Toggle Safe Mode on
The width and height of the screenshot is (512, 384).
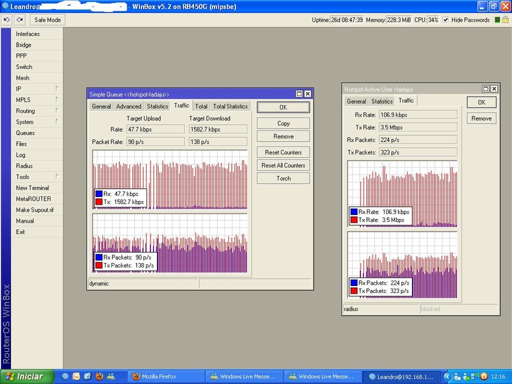(x=47, y=20)
